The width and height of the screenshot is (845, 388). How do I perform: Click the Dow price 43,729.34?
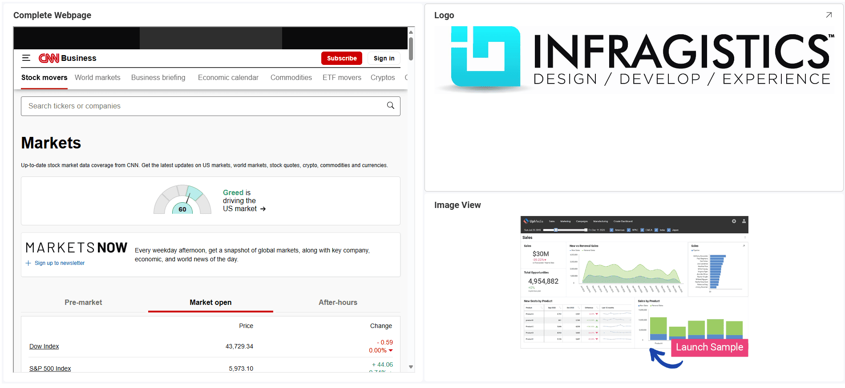pyautogui.click(x=239, y=346)
